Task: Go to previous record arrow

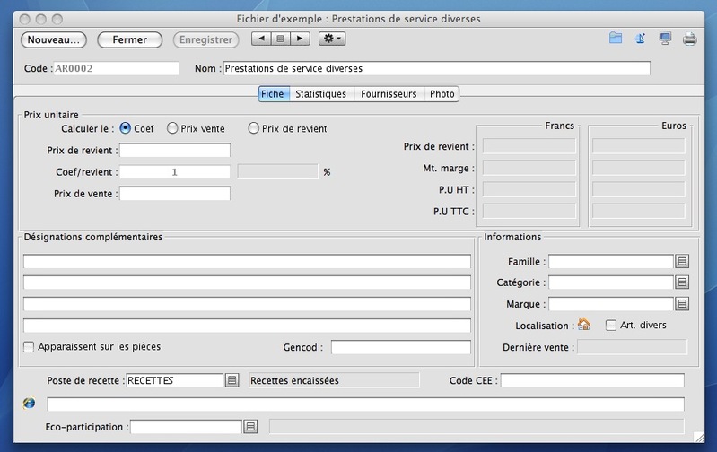Action: pyautogui.click(x=261, y=39)
